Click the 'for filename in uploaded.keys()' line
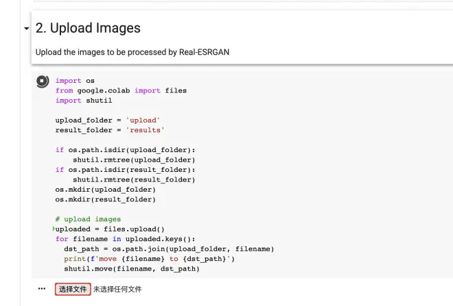This screenshot has height=306, width=453. point(126,239)
